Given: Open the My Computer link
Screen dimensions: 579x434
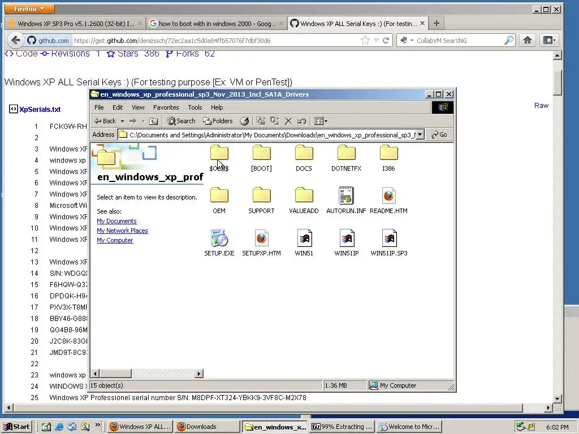Looking at the screenshot, I should [115, 240].
